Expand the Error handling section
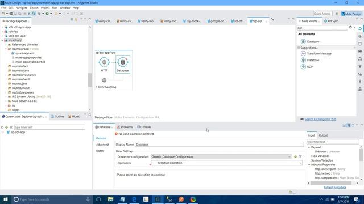 pyautogui.click(x=97, y=87)
